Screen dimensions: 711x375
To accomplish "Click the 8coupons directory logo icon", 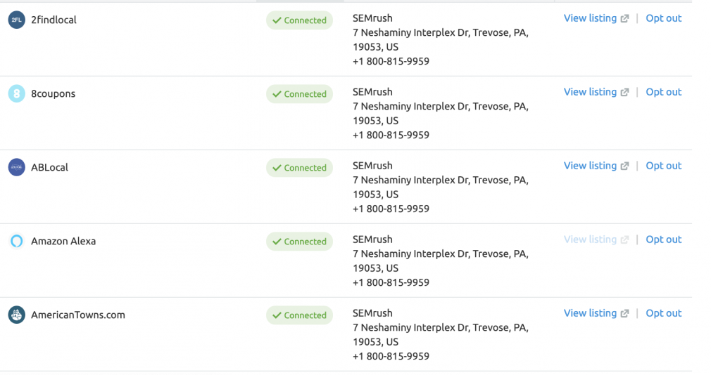I will pyautogui.click(x=16, y=93).
